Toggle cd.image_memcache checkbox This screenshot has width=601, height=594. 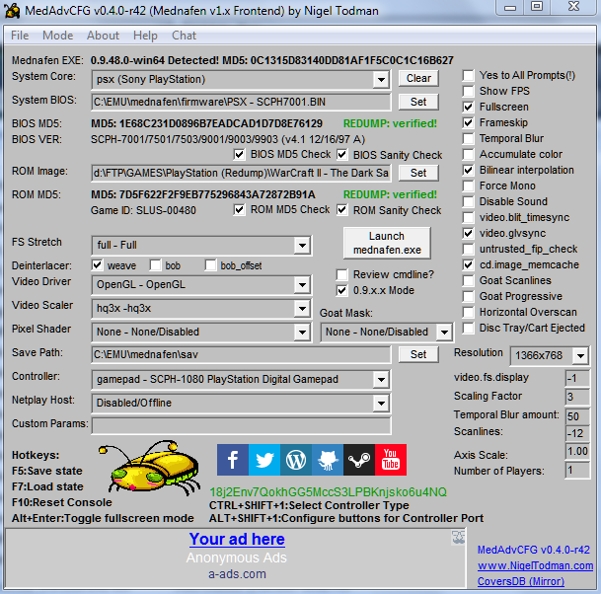pos(469,264)
